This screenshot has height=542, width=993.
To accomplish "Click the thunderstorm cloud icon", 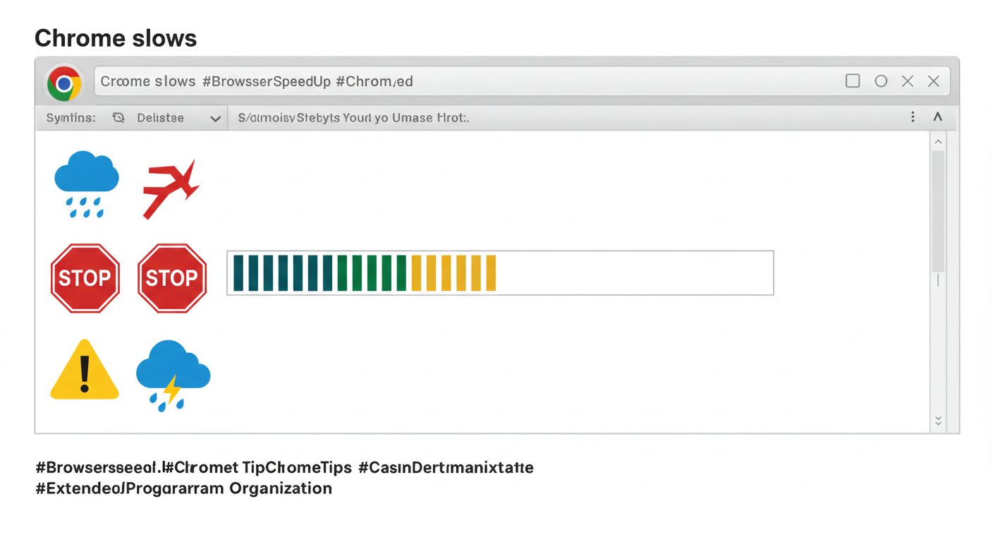I will (x=173, y=375).
